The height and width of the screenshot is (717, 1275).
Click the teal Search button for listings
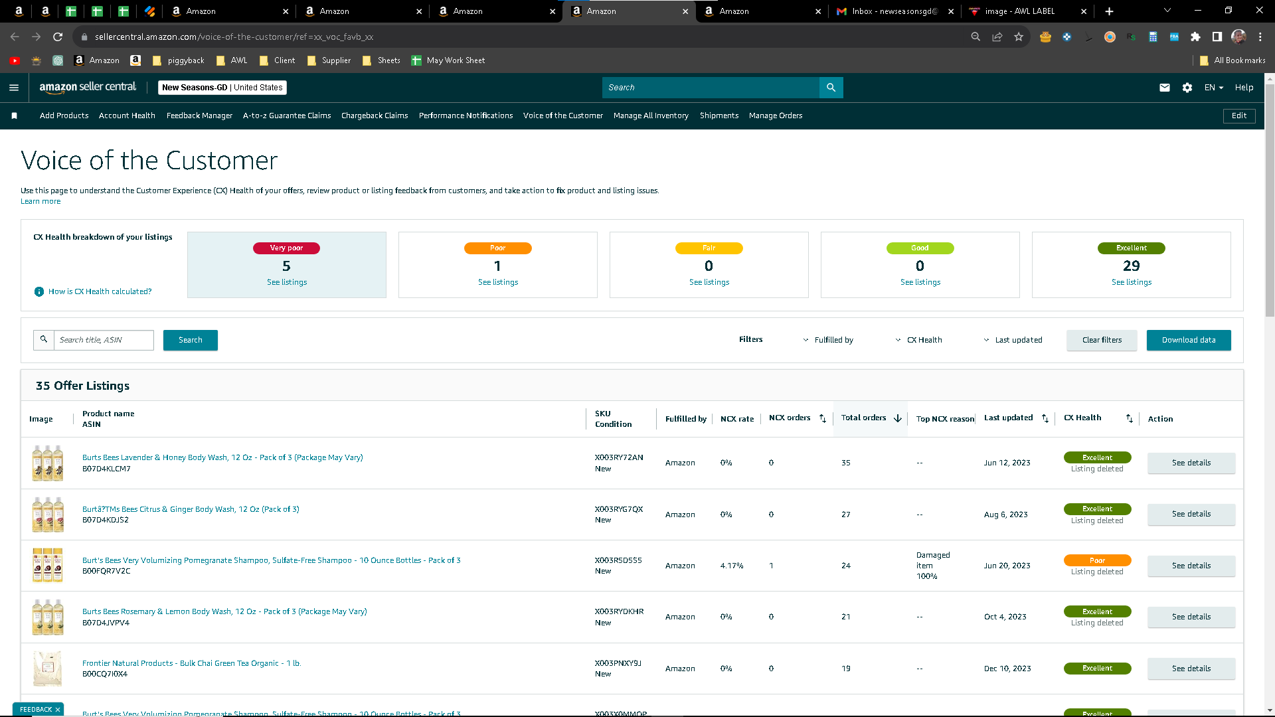[x=191, y=340]
